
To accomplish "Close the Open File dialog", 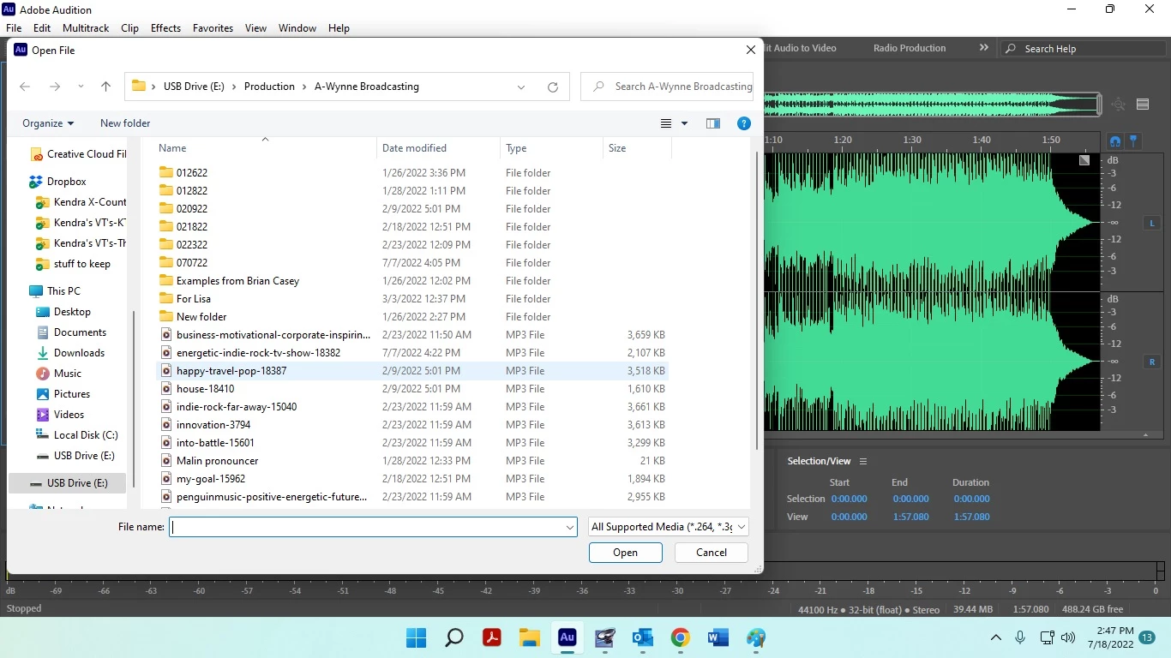I will coord(751,50).
